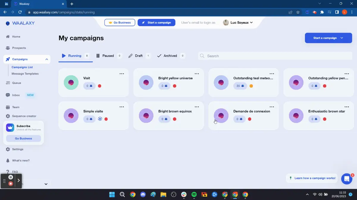Switch to the Draft tab
This screenshot has width=357, height=200.
tap(140, 56)
